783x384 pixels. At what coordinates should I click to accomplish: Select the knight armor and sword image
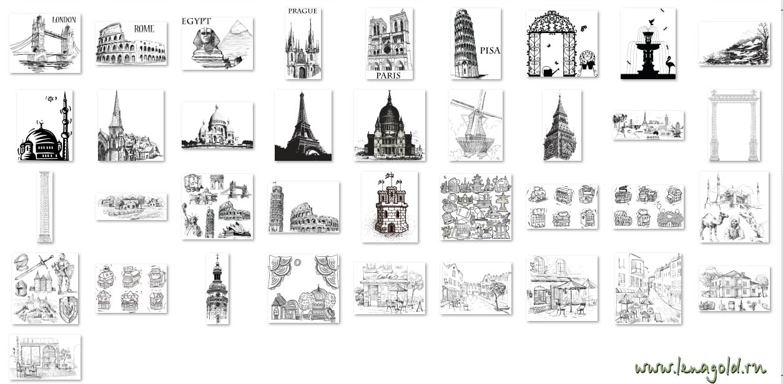click(x=45, y=288)
